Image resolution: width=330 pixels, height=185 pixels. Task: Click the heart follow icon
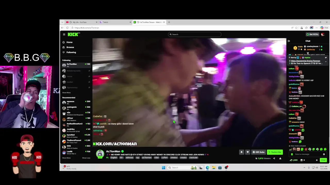click(x=247, y=152)
